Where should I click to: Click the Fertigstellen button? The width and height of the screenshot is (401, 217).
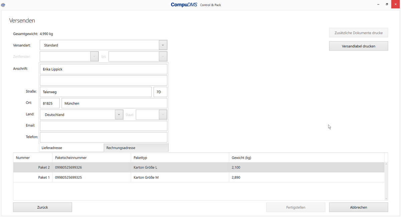point(296,207)
